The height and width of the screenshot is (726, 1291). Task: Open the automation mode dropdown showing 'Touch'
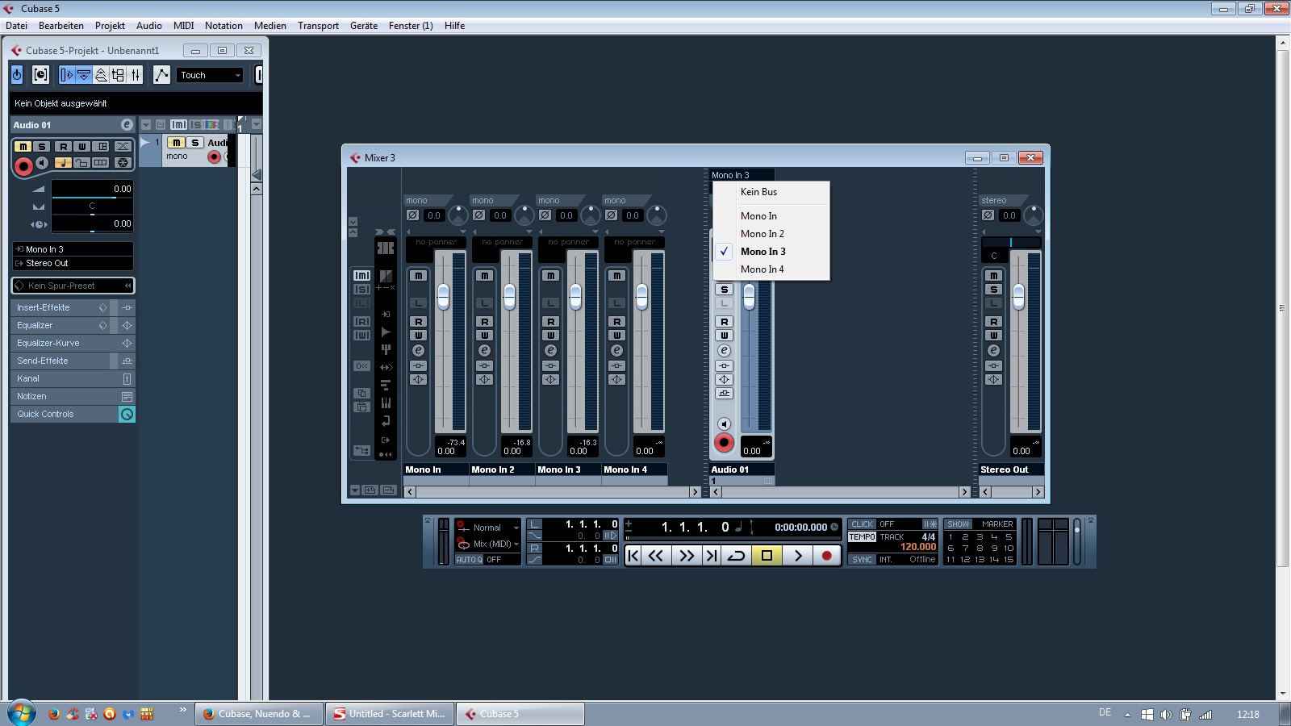[x=210, y=75]
